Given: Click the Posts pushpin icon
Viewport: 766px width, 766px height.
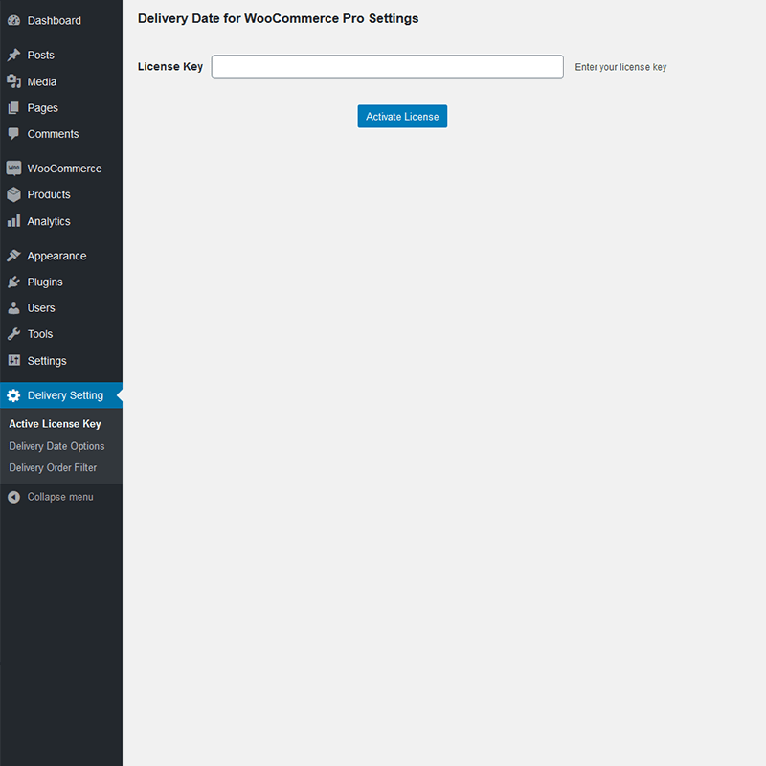Looking at the screenshot, I should [13, 56].
